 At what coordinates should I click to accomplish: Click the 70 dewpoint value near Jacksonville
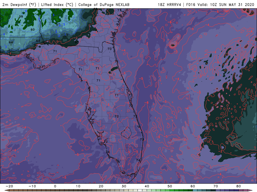point(110,49)
